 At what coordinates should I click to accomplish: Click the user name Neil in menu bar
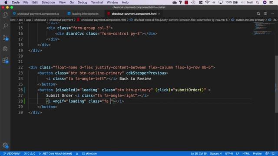coord(250,2)
